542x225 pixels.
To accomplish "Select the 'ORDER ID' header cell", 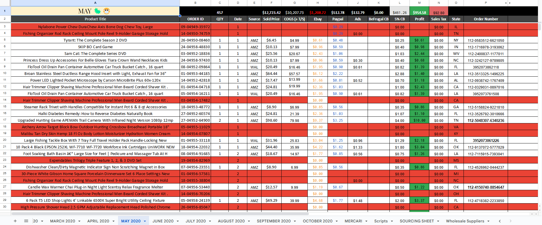I will (x=195, y=19).
